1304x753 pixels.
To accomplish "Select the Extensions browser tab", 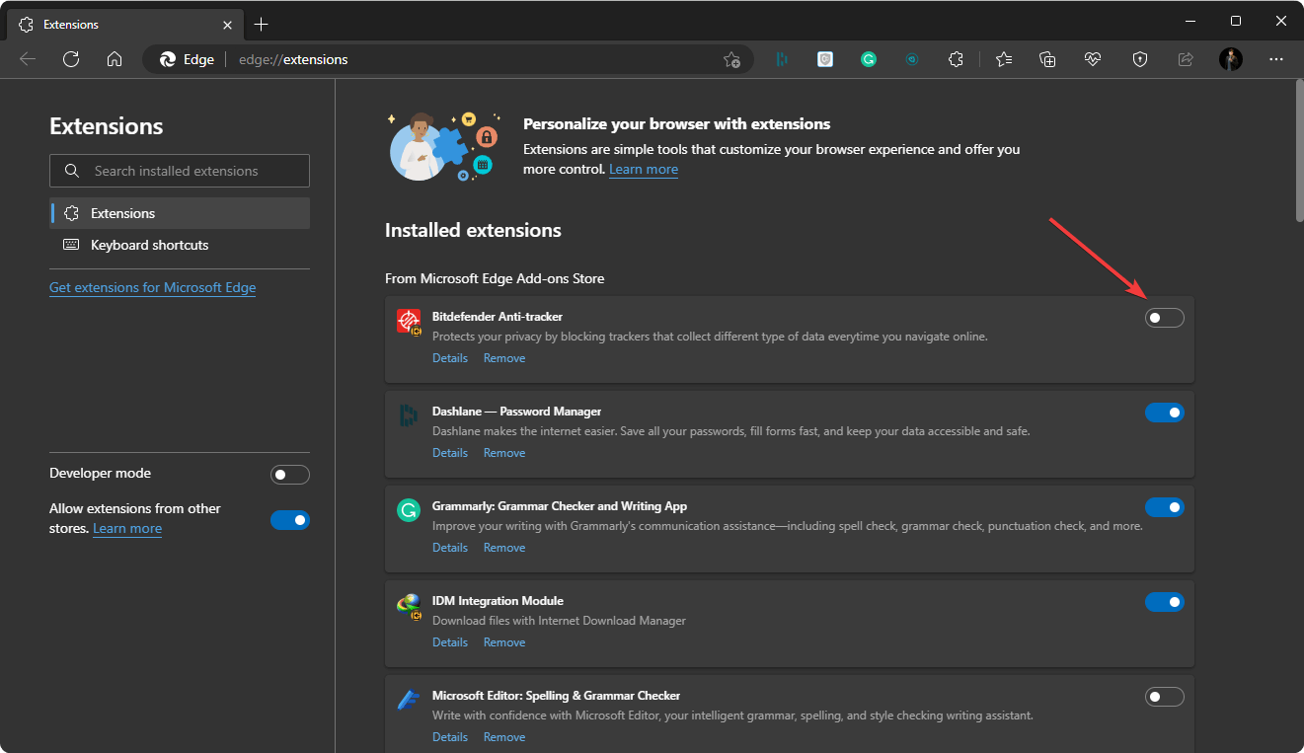I will (124, 24).
